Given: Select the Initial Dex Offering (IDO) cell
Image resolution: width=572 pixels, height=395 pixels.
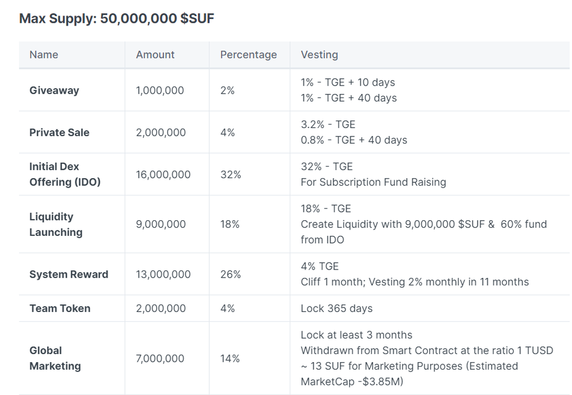Looking at the screenshot, I should (65, 174).
